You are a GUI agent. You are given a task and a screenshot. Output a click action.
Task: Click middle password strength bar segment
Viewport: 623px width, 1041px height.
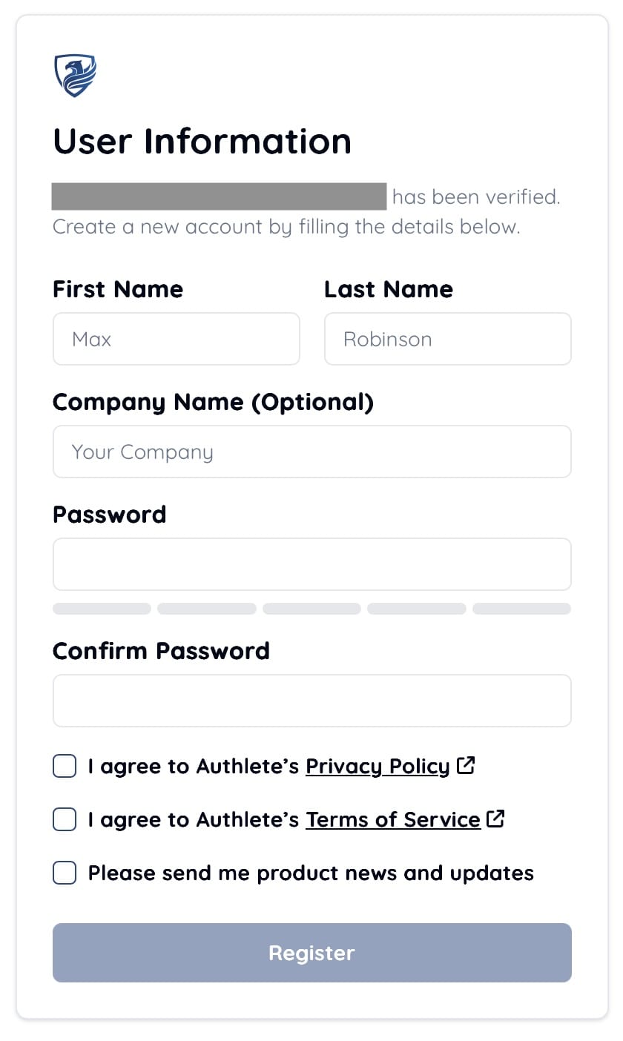pos(311,609)
